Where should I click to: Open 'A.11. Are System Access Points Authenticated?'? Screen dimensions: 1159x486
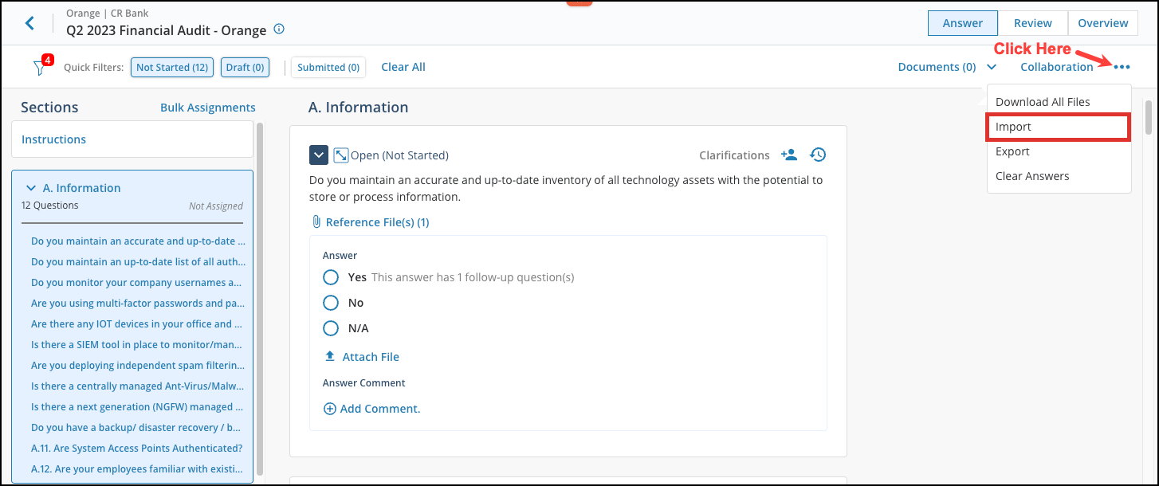137,448
